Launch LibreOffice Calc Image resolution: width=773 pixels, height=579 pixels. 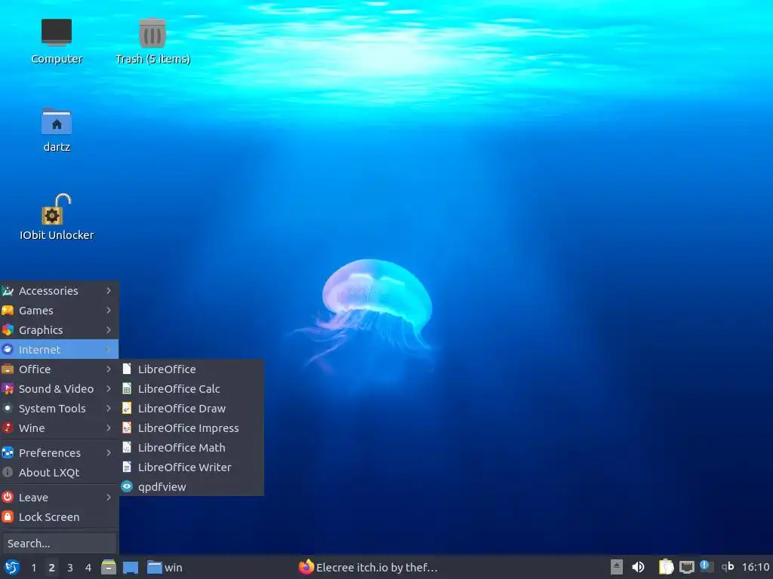click(x=191, y=389)
